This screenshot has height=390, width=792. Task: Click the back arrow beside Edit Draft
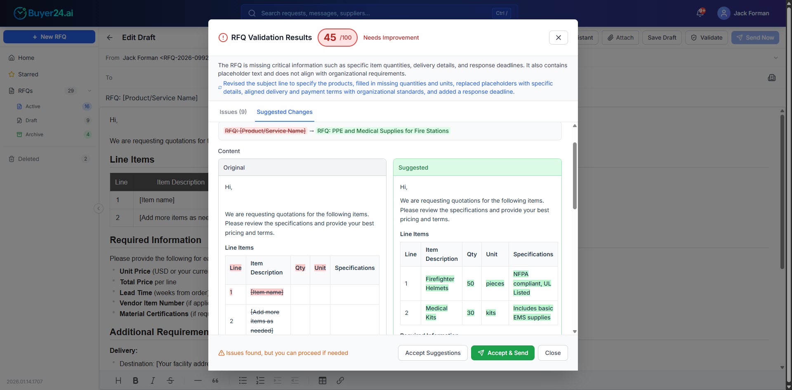click(110, 38)
